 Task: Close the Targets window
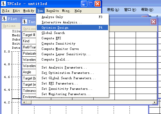pos(154,22)
